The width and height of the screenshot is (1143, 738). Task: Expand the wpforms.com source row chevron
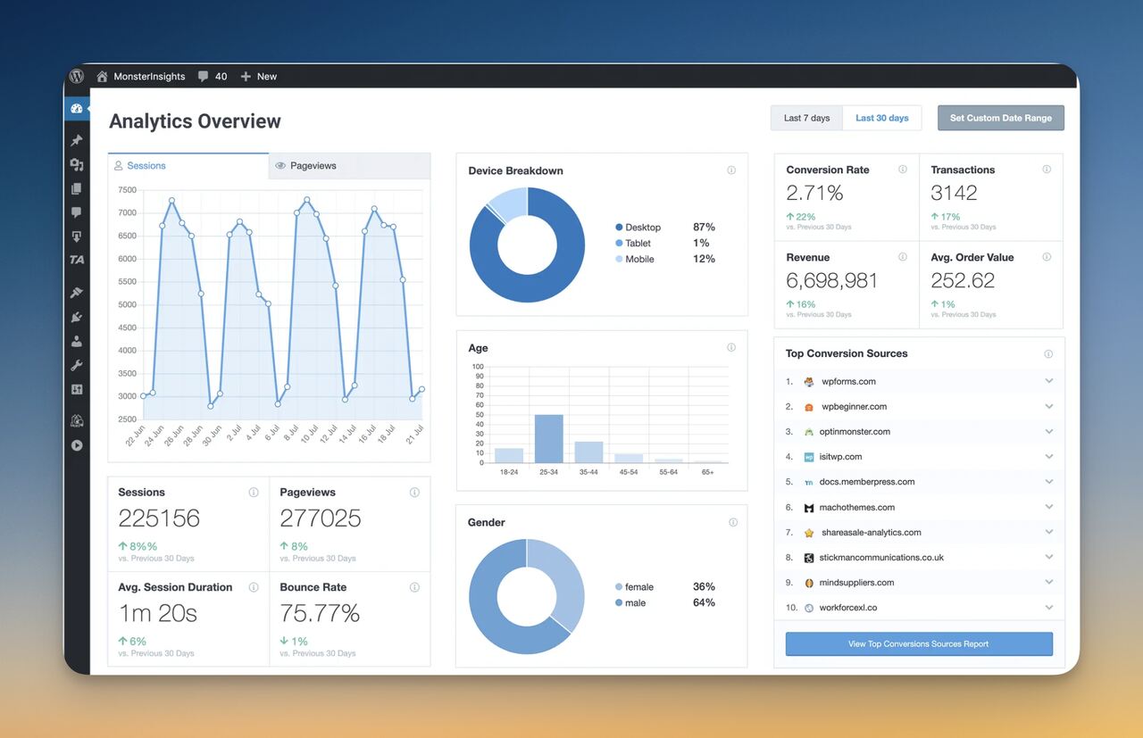click(1049, 381)
